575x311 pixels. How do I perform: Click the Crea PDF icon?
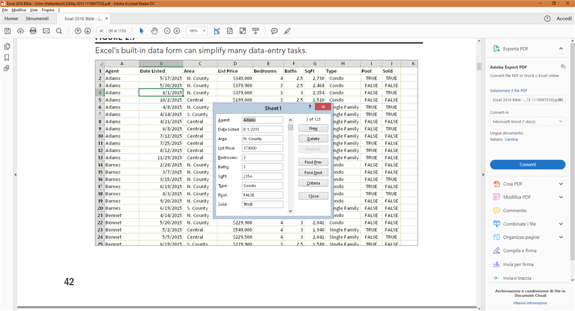496,184
